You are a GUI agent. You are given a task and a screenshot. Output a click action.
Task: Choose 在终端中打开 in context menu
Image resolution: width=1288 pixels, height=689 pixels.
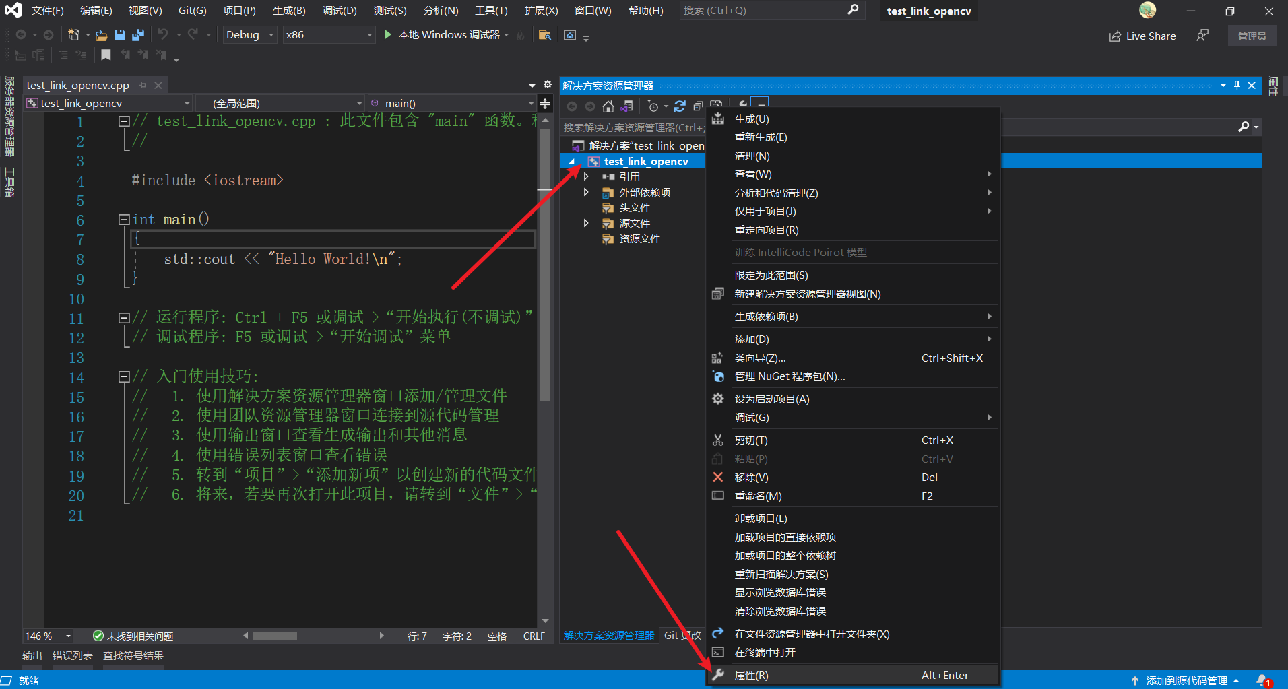click(x=852, y=653)
